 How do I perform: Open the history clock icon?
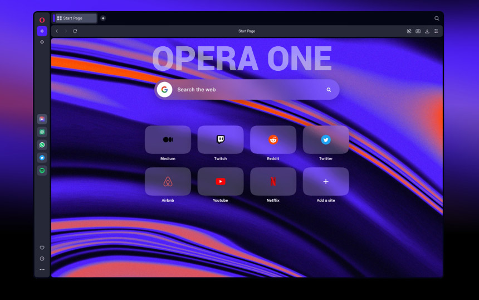[x=42, y=259]
